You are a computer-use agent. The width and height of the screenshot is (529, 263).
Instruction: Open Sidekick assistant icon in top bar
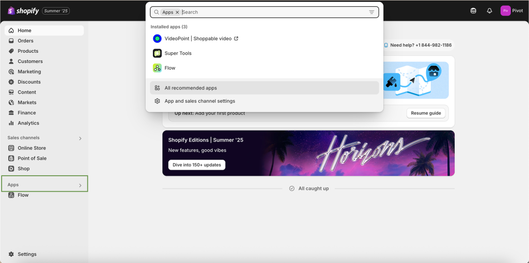tap(473, 11)
